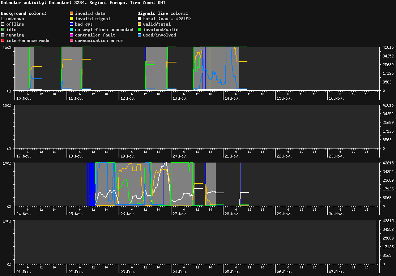The height and width of the screenshot is (276, 396).
Task: Click the 'idle' green legend swatch
Action: [x=2, y=29]
